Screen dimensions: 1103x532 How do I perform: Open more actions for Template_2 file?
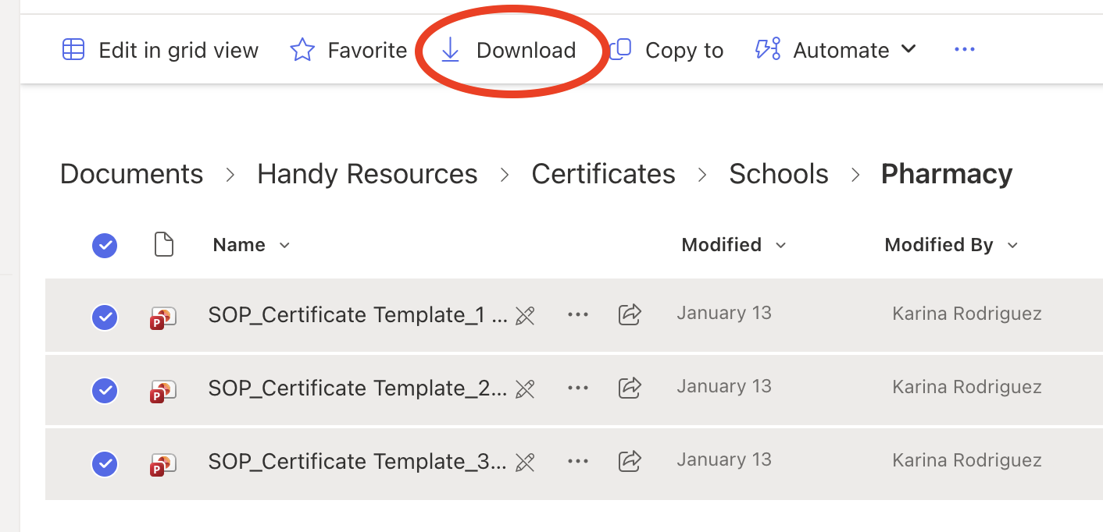click(577, 388)
